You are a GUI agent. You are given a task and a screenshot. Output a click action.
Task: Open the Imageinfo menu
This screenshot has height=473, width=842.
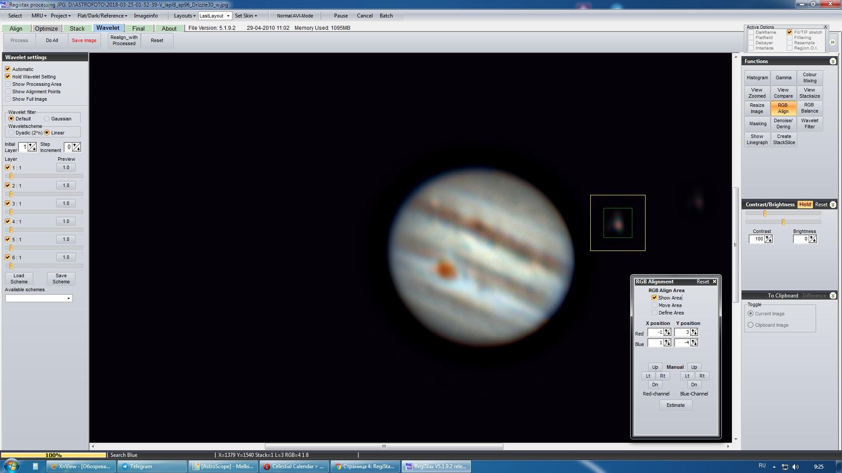point(146,16)
